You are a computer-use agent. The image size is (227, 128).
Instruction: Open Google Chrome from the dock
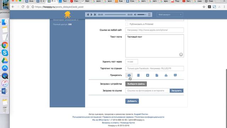[5, 45]
